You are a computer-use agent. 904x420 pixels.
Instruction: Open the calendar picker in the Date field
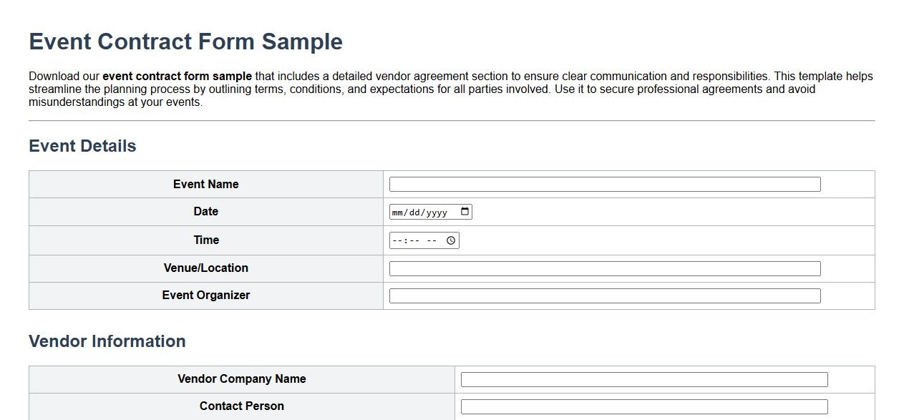pos(465,211)
